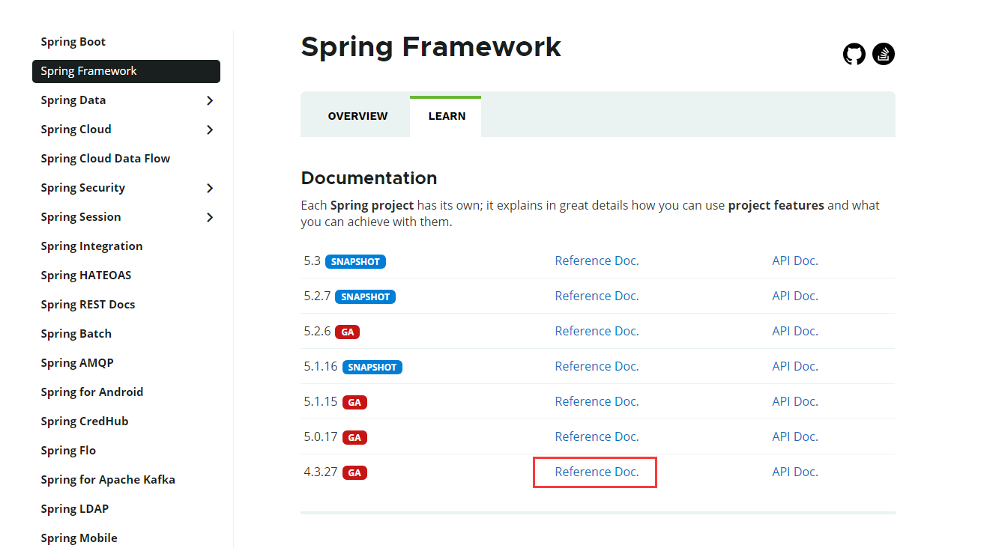Click version number 4.3.27
The image size is (981, 548).
click(321, 472)
